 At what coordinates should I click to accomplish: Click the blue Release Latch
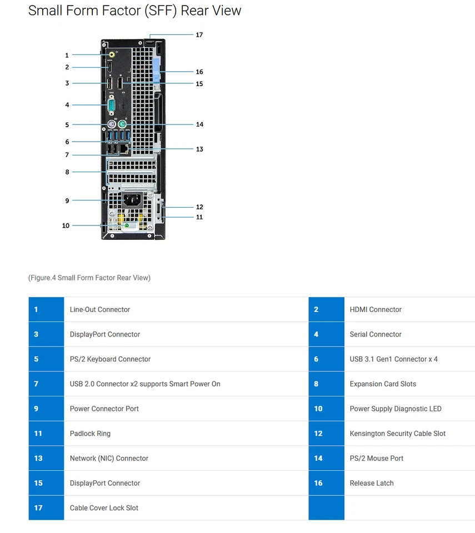click(156, 71)
